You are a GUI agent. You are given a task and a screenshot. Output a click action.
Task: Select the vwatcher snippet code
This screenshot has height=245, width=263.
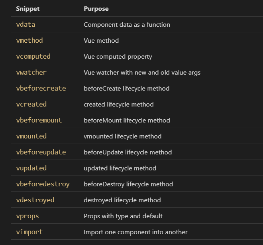coord(31,72)
